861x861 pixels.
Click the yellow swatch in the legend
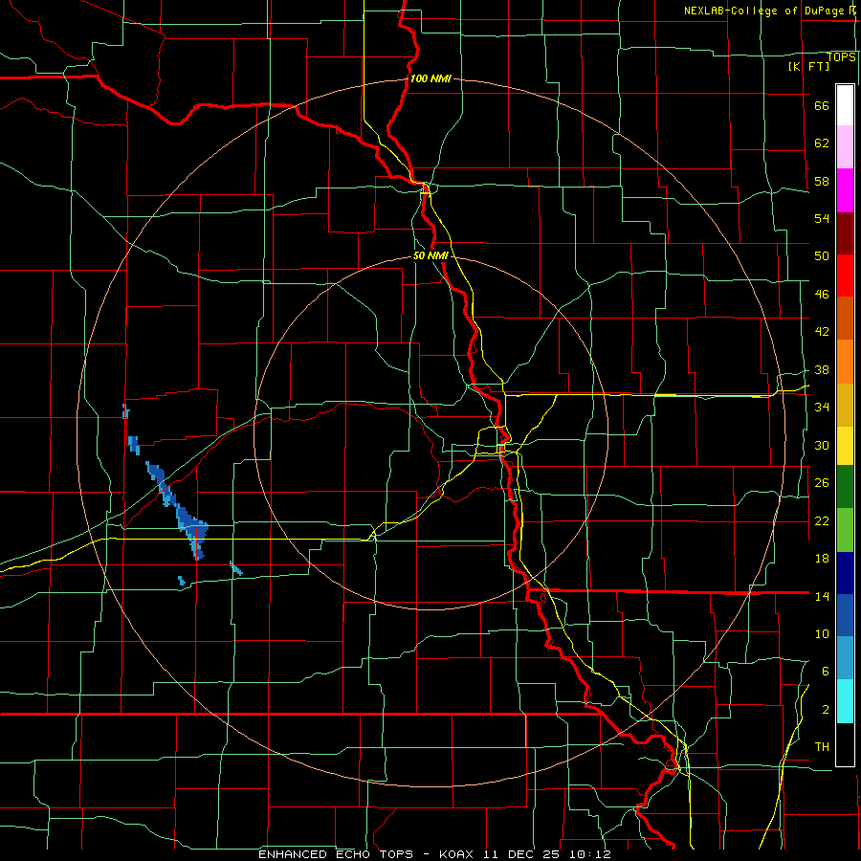(845, 446)
